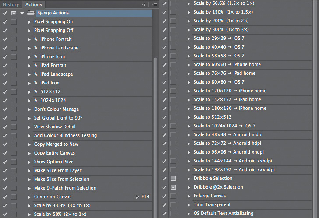This screenshot has height=218, width=319.
Task: Toggle the empty dialog box for Trim Transparent
Action: 173,205
